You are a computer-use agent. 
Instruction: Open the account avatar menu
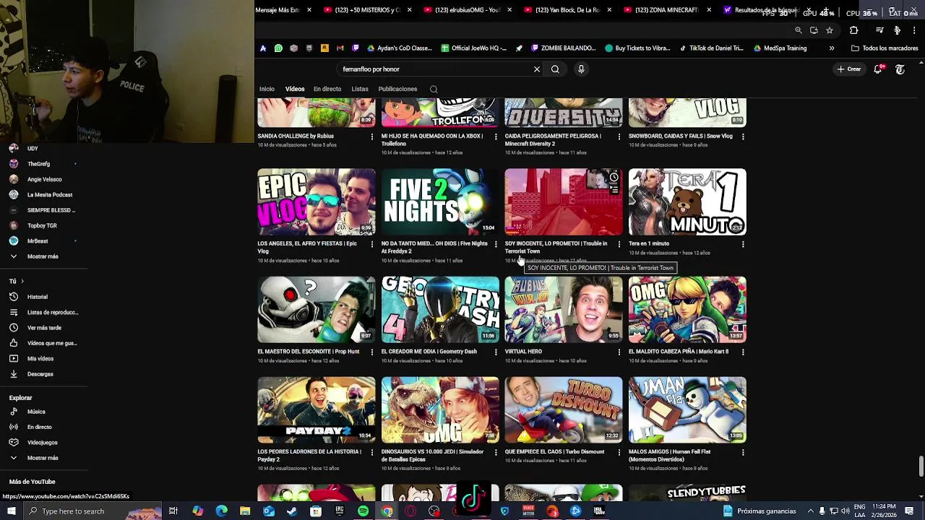pyautogui.click(x=900, y=69)
